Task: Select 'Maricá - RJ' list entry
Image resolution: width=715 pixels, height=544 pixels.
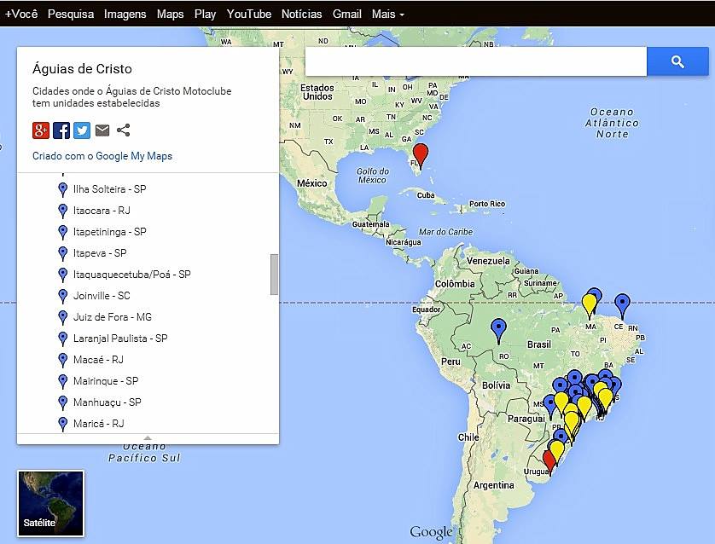Action: [98, 424]
